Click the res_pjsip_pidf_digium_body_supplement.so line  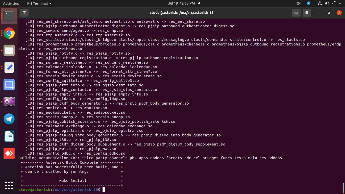coord(125,144)
